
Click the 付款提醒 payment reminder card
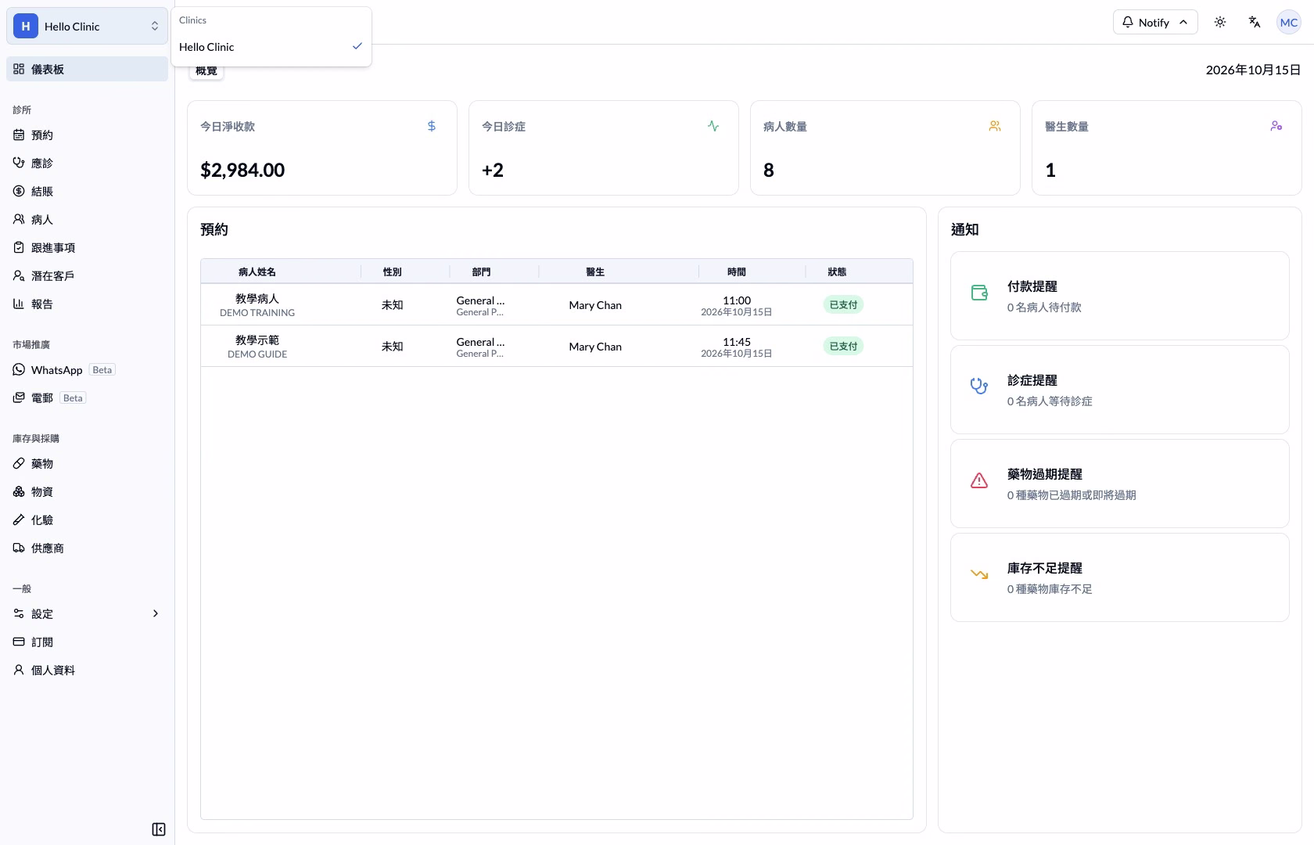tap(1120, 296)
